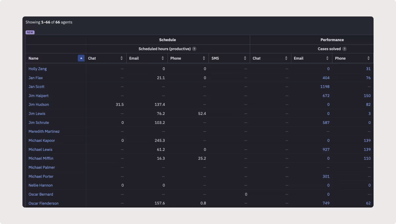Open agent Meredith Martinez

[44, 131]
